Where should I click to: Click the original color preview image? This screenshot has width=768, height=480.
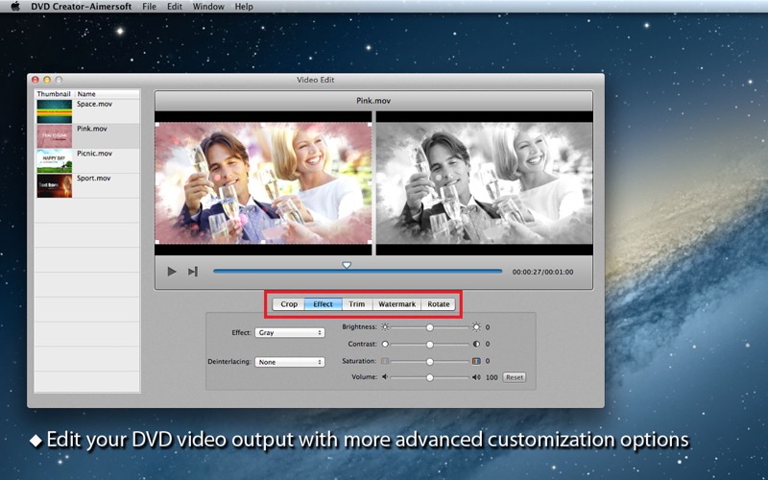tap(263, 183)
